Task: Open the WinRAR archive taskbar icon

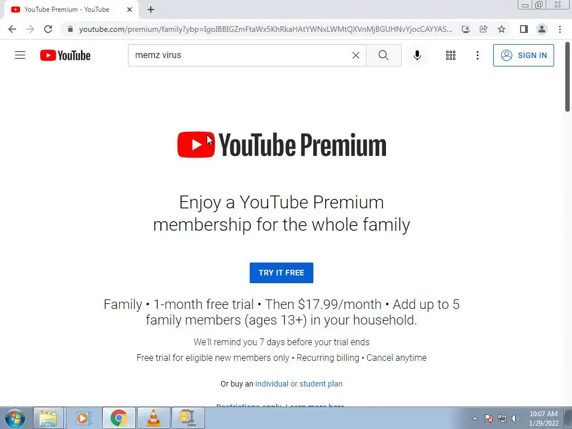Action: [x=188, y=418]
